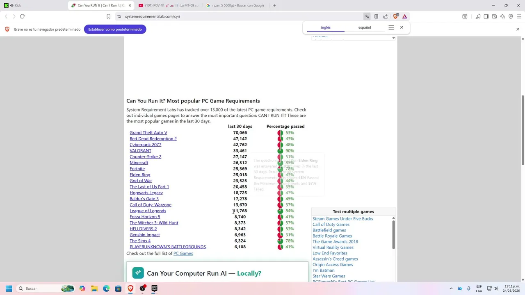
Task: Open the Brave main hamburger menu
Action: click(519, 16)
